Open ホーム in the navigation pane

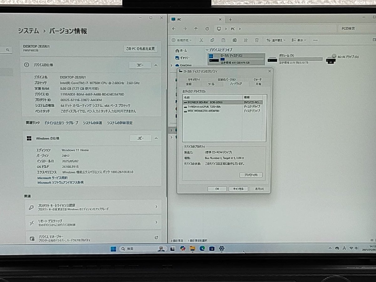(181, 50)
